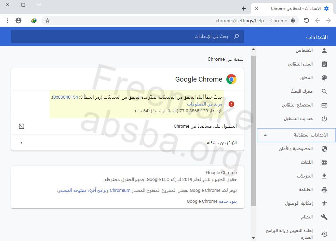Click the red update error icon
This screenshot has width=336, height=241.
coord(231,104)
